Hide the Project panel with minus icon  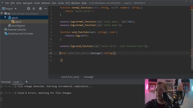click(x=46, y=9)
